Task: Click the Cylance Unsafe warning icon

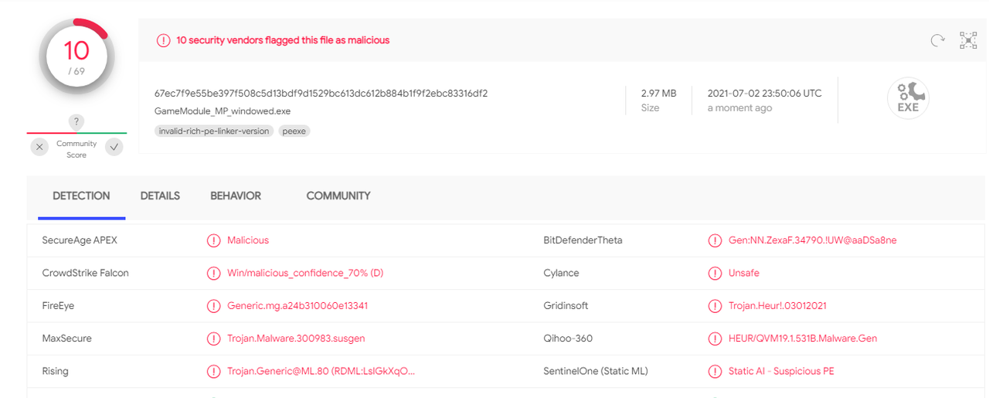Action: tap(715, 273)
